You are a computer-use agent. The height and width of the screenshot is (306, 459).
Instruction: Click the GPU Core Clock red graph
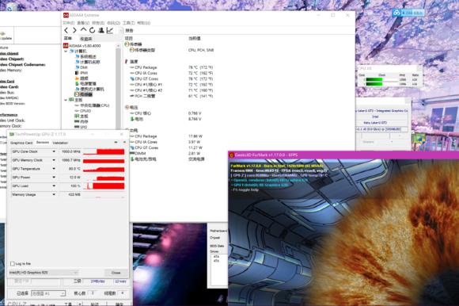click(x=104, y=151)
